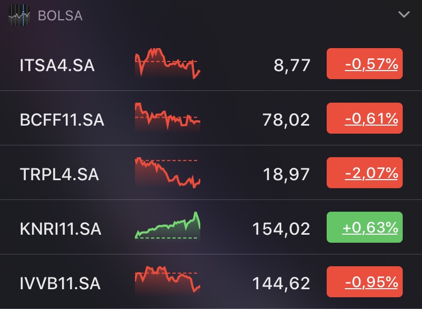Toggle the BCFF11.SA -0,61% change badge
The image size is (422, 309).
coord(364,118)
